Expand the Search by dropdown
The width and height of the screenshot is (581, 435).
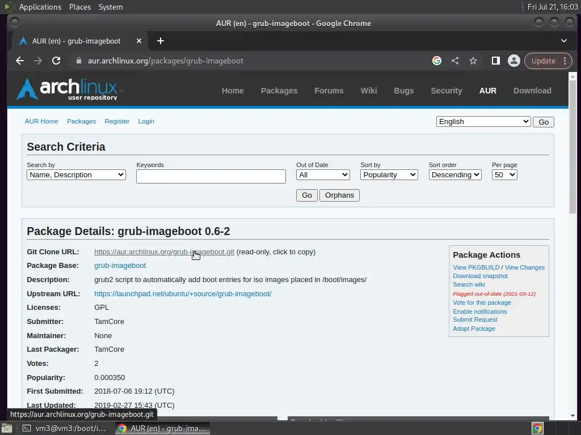pos(77,175)
